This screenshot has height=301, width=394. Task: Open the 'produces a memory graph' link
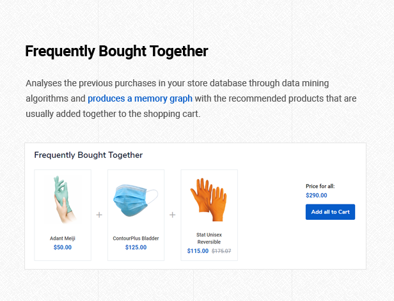click(x=140, y=98)
